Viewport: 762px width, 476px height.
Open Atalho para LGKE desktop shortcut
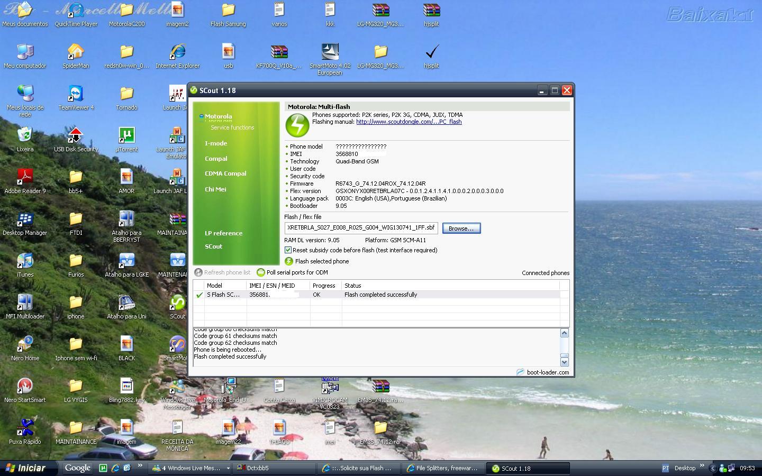[x=126, y=264]
